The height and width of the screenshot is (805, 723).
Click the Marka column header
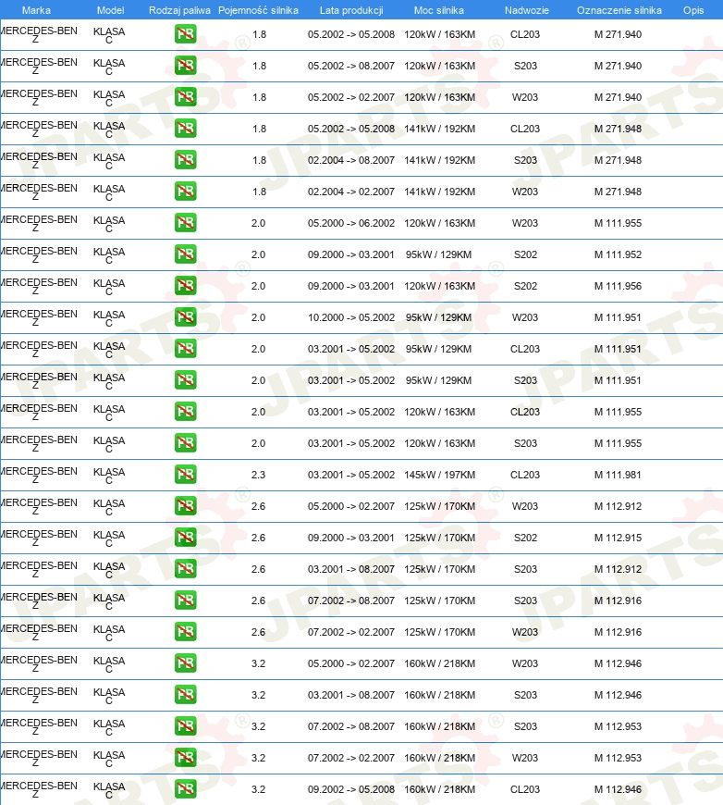36,10
